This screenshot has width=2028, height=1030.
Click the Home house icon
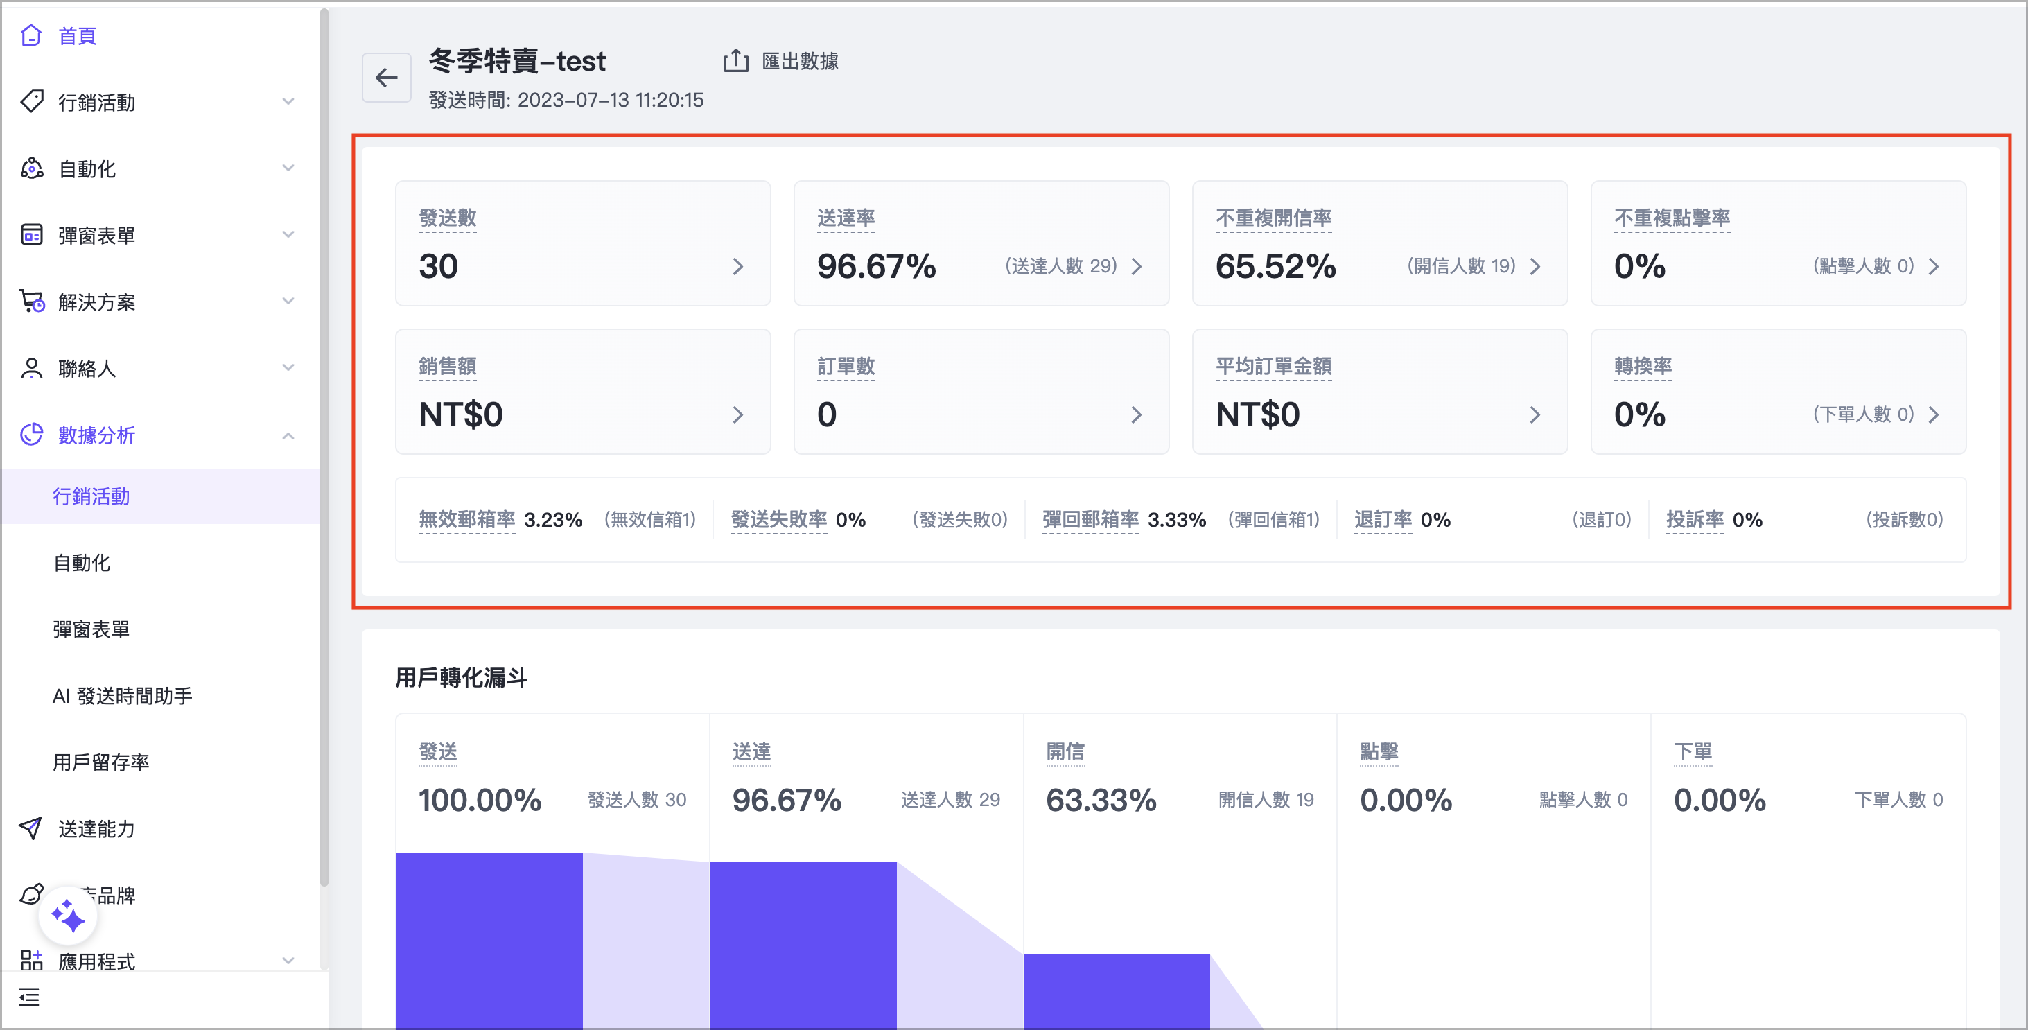(31, 35)
